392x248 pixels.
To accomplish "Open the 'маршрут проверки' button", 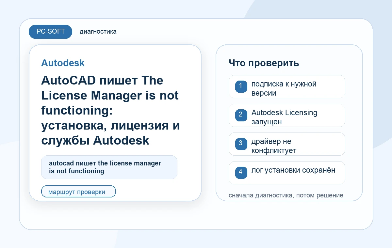I will pyautogui.click(x=78, y=192).
